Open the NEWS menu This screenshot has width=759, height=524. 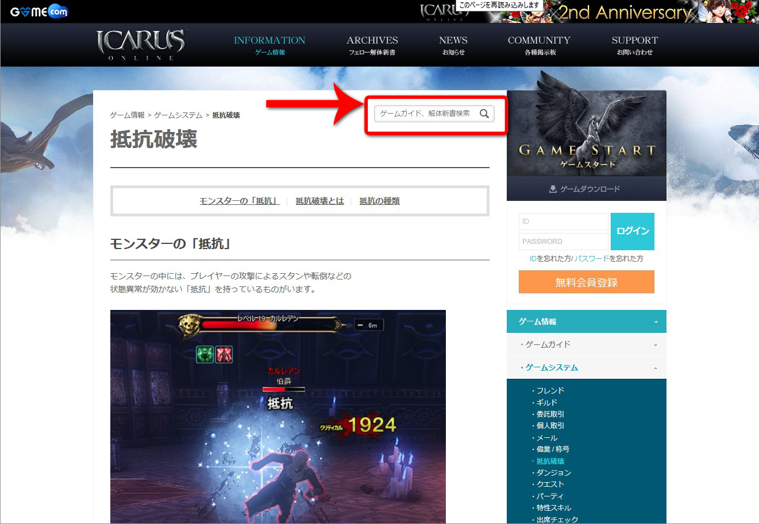point(453,45)
